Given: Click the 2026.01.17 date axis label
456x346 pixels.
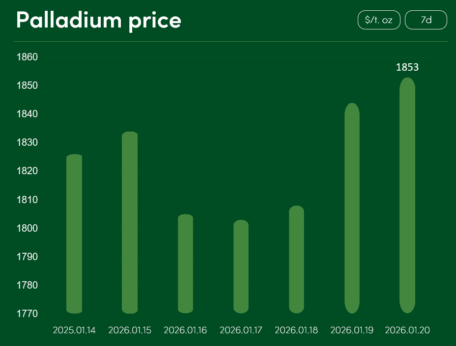Looking at the screenshot, I should (241, 330).
